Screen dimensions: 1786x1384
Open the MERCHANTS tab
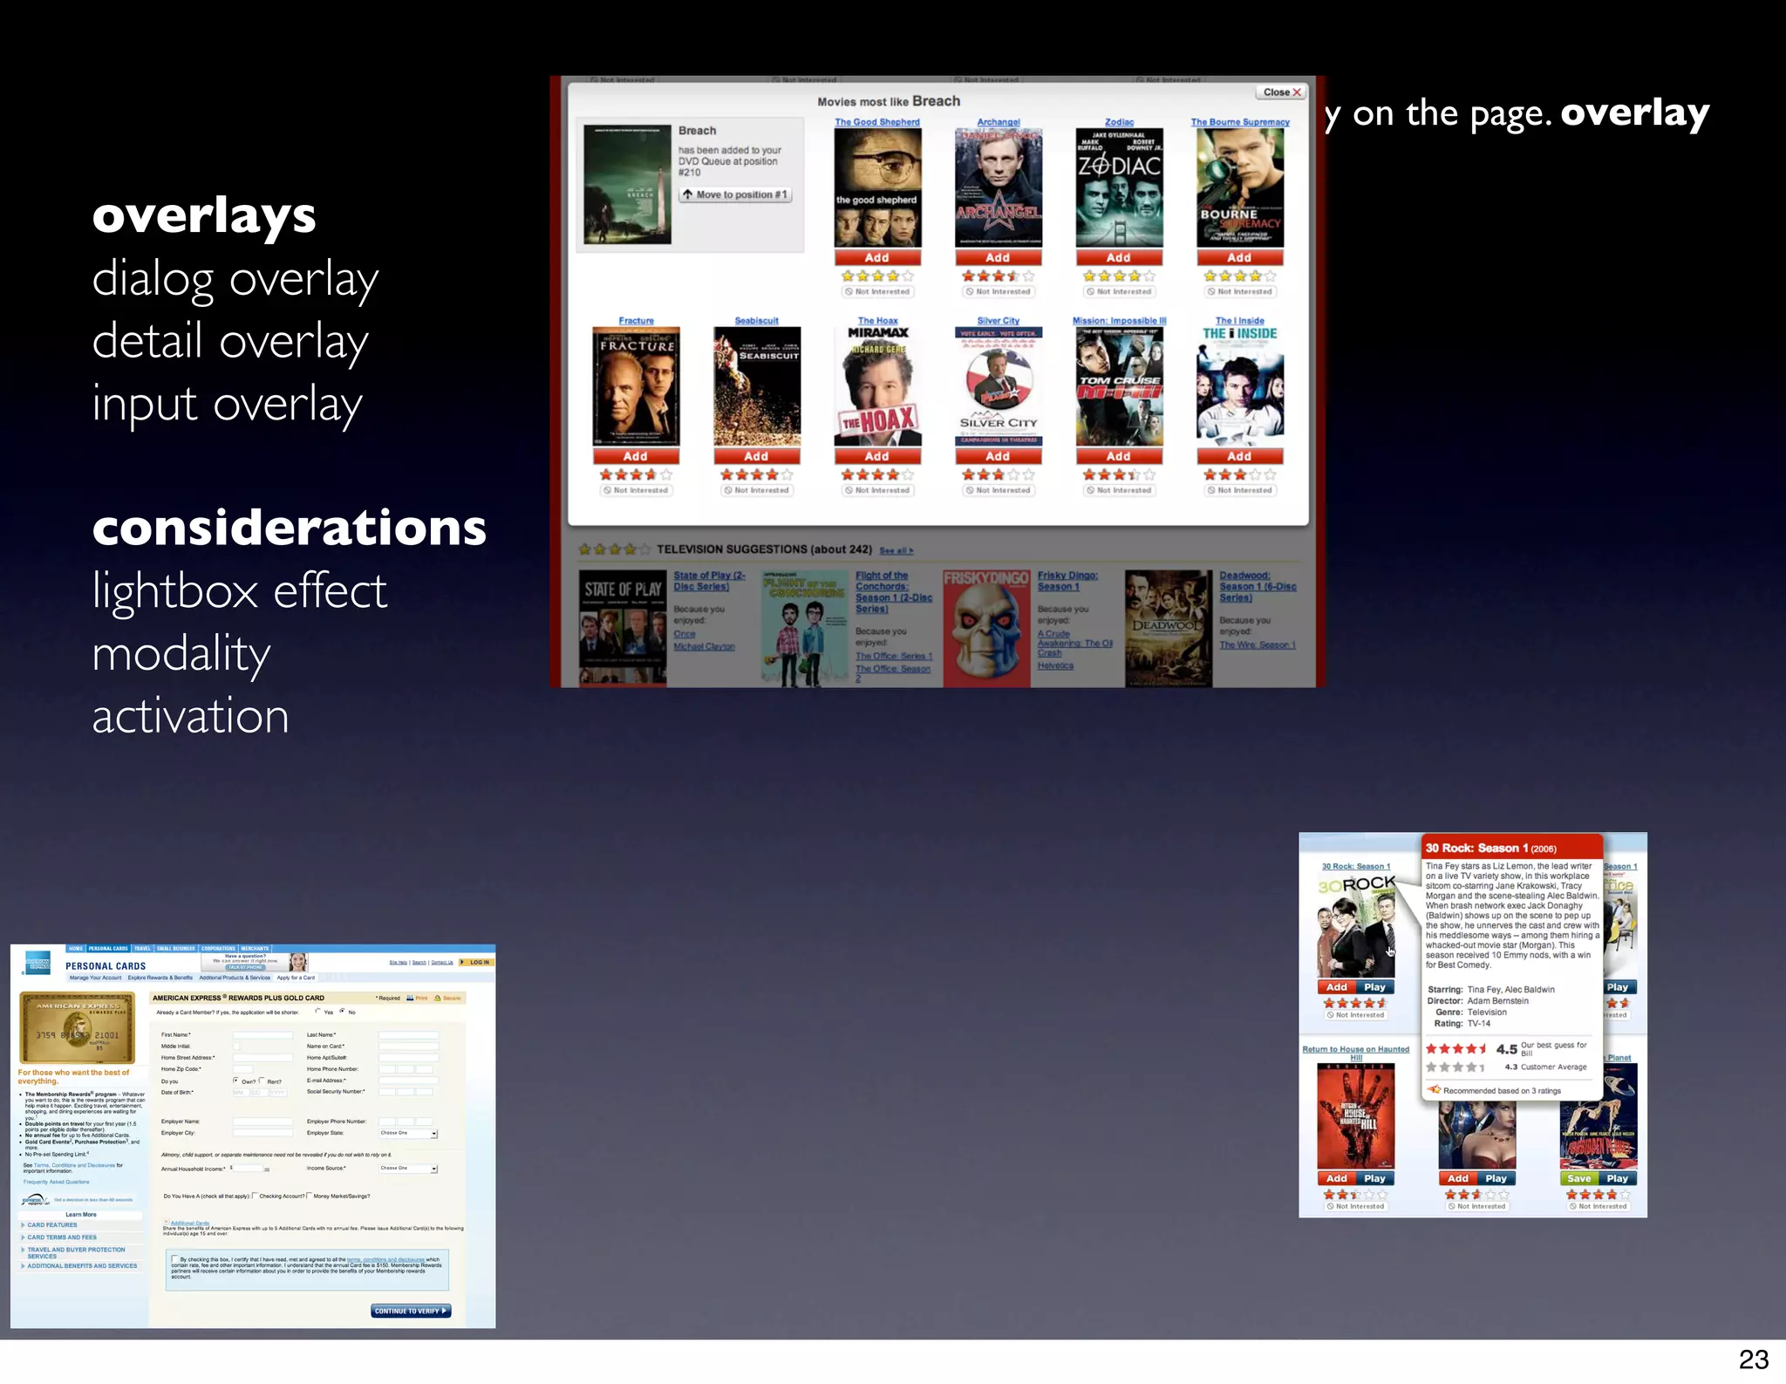(x=255, y=948)
